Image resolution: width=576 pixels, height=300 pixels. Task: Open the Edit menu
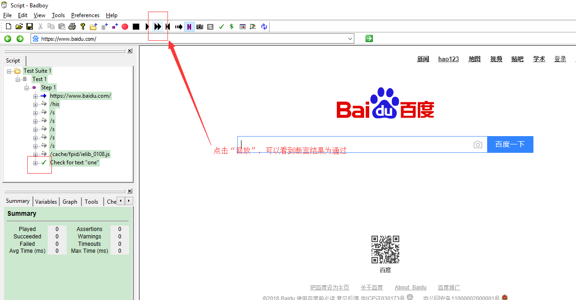pos(23,15)
